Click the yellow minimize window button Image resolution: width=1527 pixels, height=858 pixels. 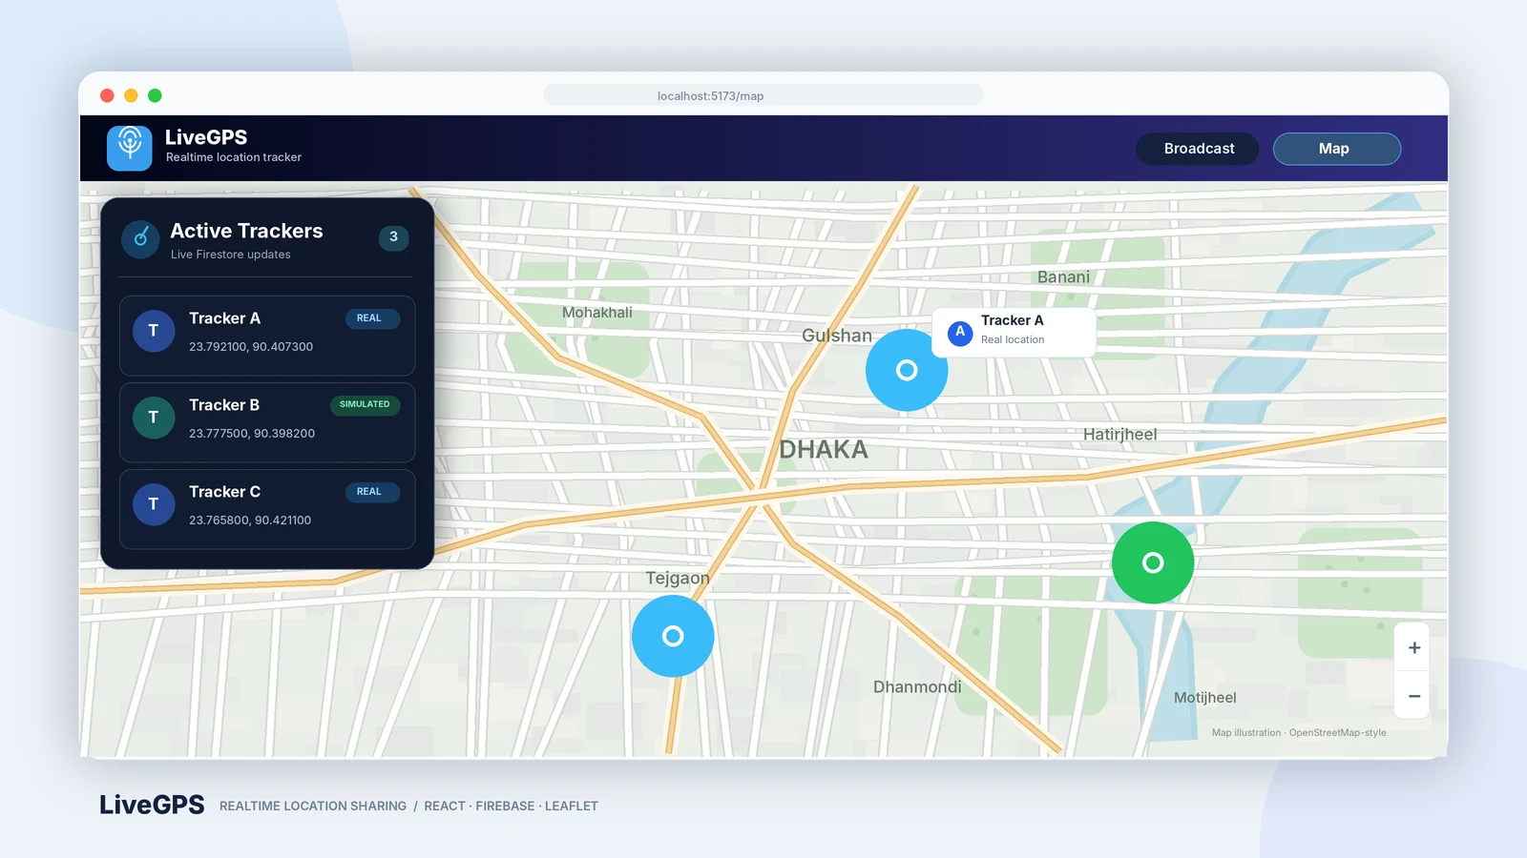131,95
